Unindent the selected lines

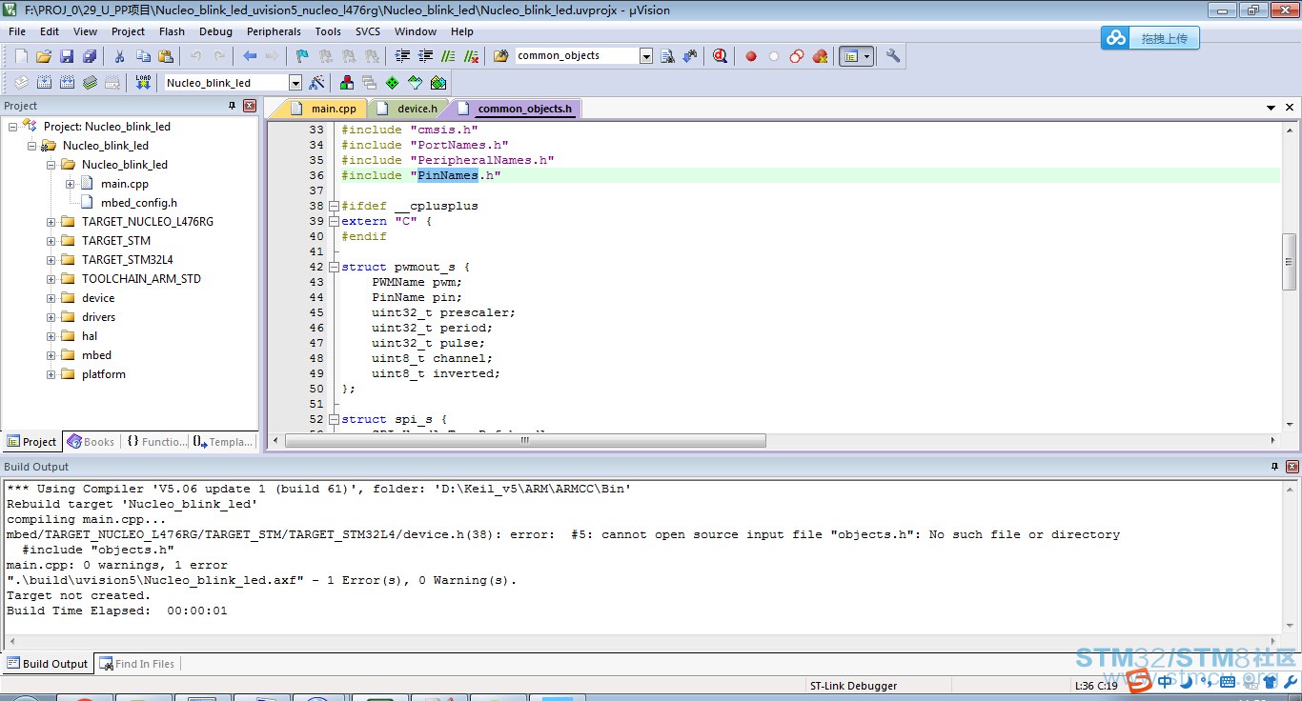click(425, 56)
